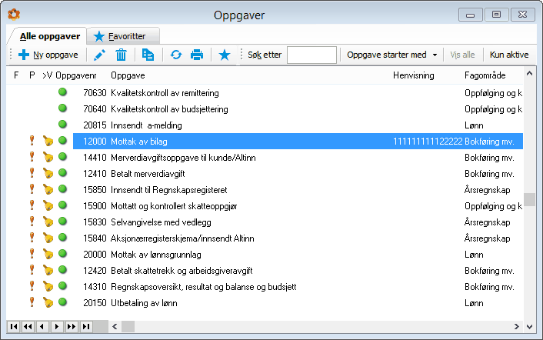Go to last record navigation button
The image size is (543, 340).
(86, 326)
